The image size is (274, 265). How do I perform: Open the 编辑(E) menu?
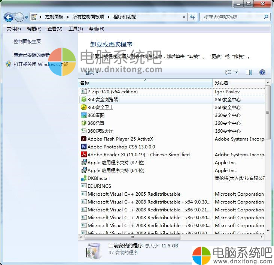(34, 29)
